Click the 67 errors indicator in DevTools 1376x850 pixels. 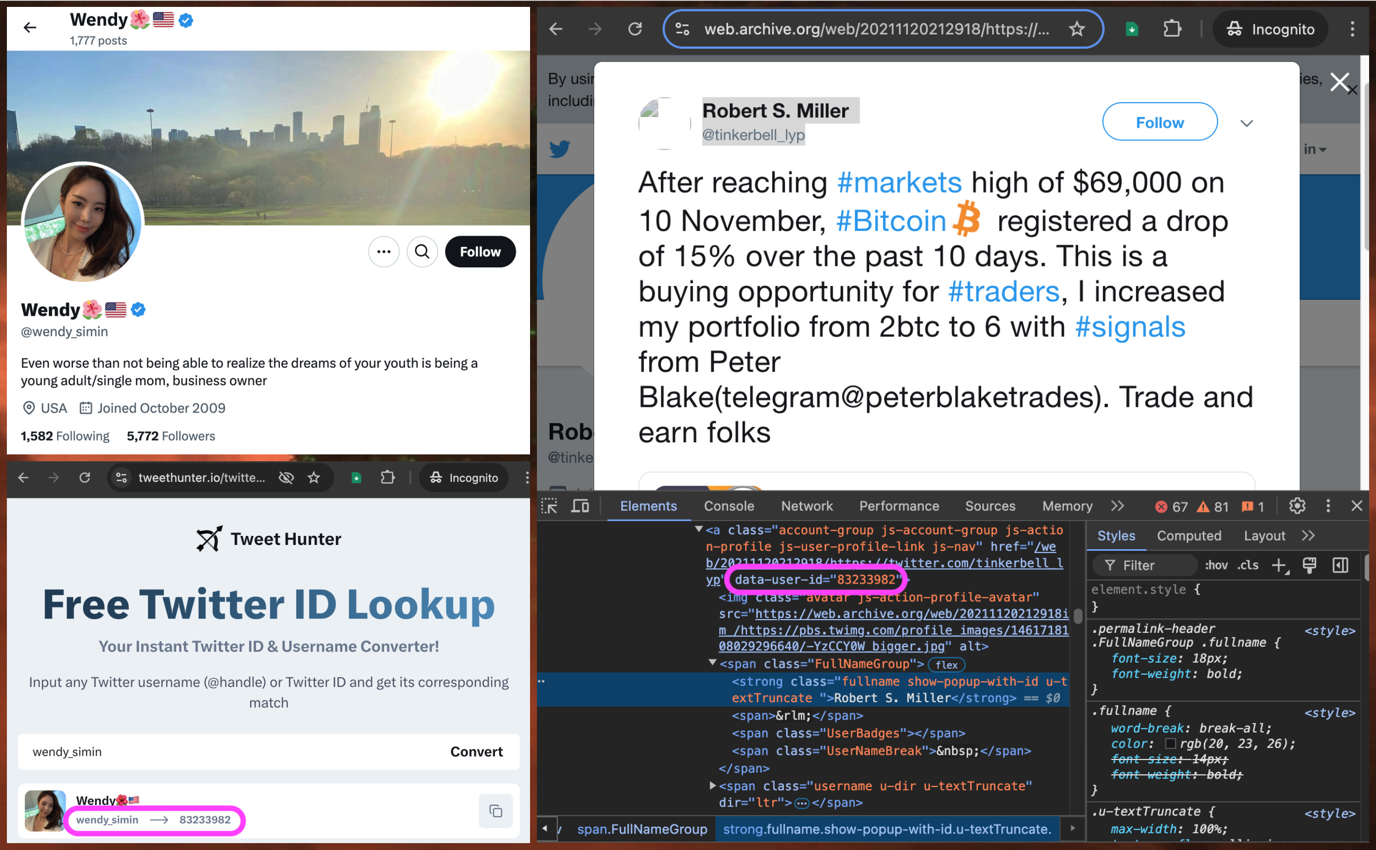1171,506
